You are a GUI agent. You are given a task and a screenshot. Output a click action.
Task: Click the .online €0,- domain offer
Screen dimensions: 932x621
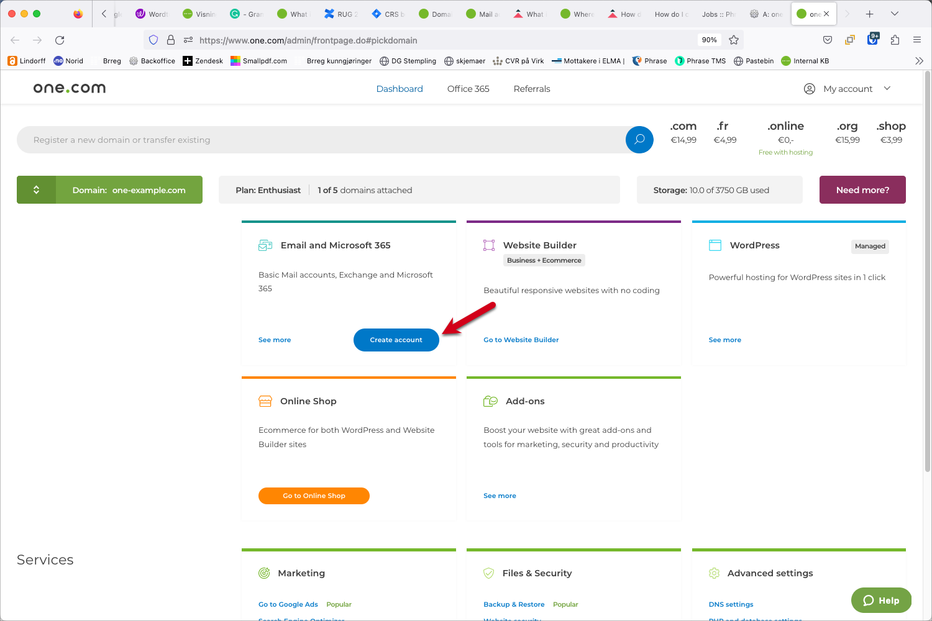pos(785,138)
